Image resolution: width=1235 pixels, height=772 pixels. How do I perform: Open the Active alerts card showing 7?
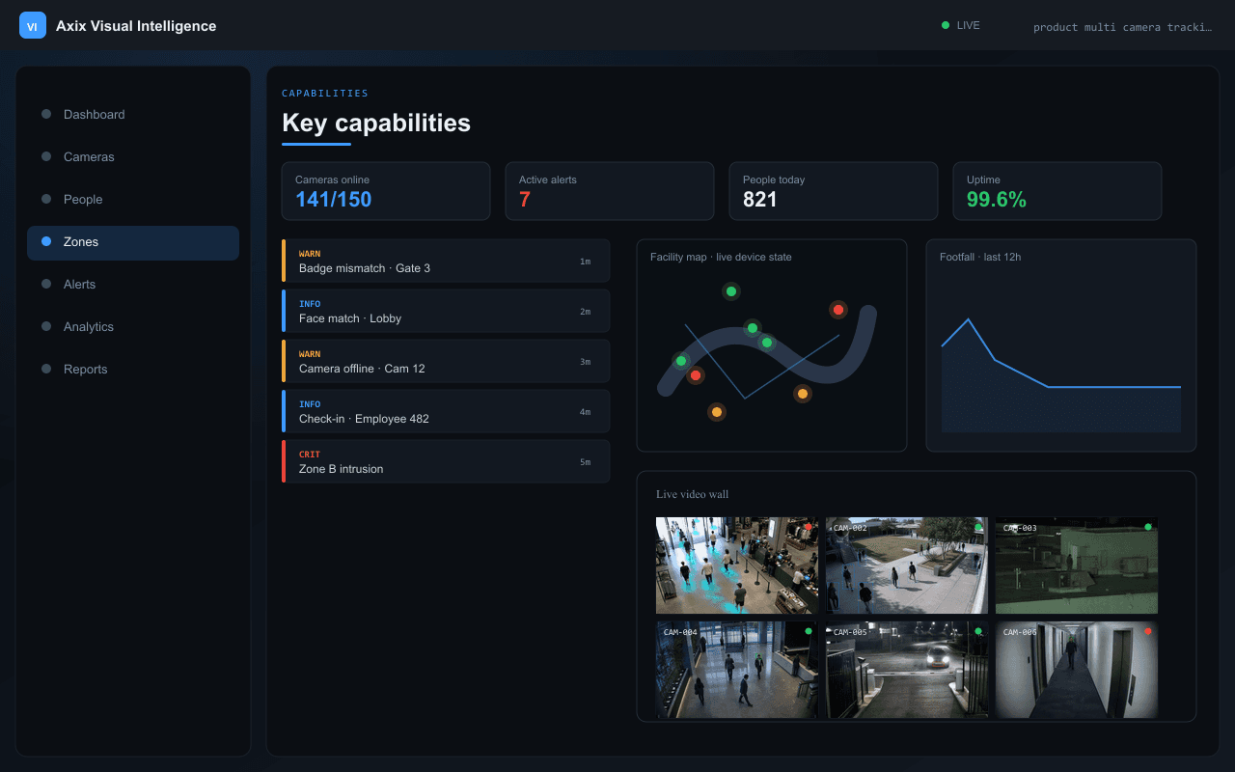[x=610, y=191]
